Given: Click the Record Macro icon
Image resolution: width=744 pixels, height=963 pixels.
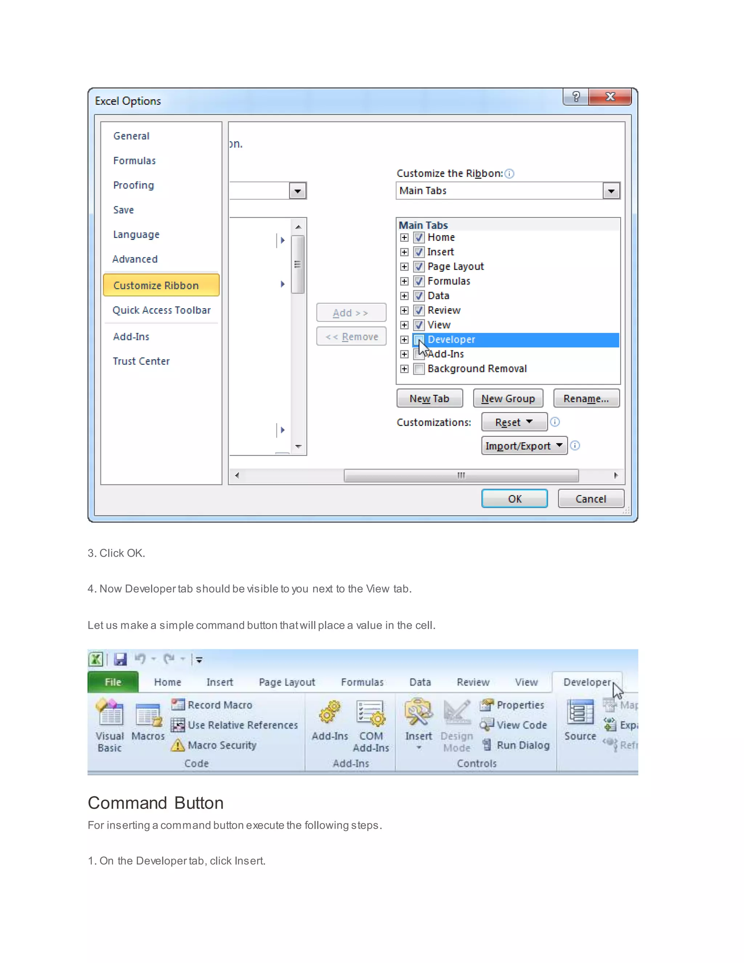Looking at the screenshot, I should click(x=178, y=705).
